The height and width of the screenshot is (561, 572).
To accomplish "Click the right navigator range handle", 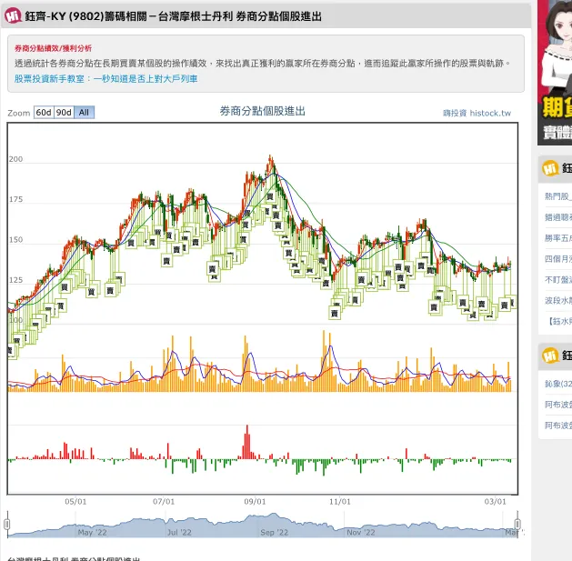I will 517,524.
